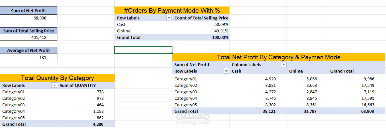This screenshot has height=128, width=386.
Task: Select the empty cell outlined in green
Action: (x=143, y=50)
